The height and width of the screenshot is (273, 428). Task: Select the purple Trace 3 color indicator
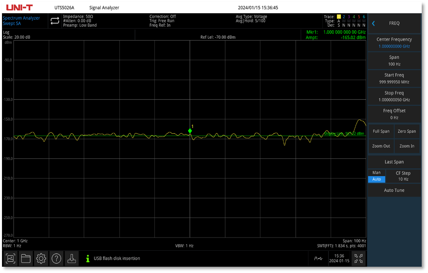pos(349,17)
